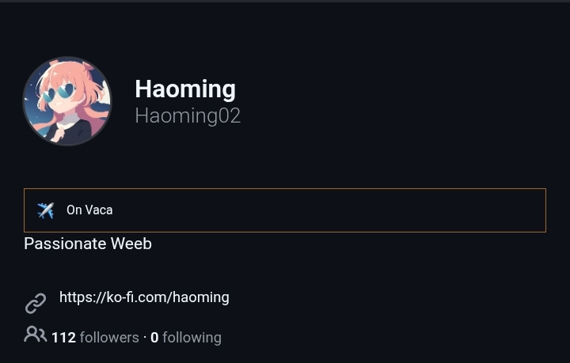Select the display name Haoming
This screenshot has width=570, height=363.
point(185,89)
